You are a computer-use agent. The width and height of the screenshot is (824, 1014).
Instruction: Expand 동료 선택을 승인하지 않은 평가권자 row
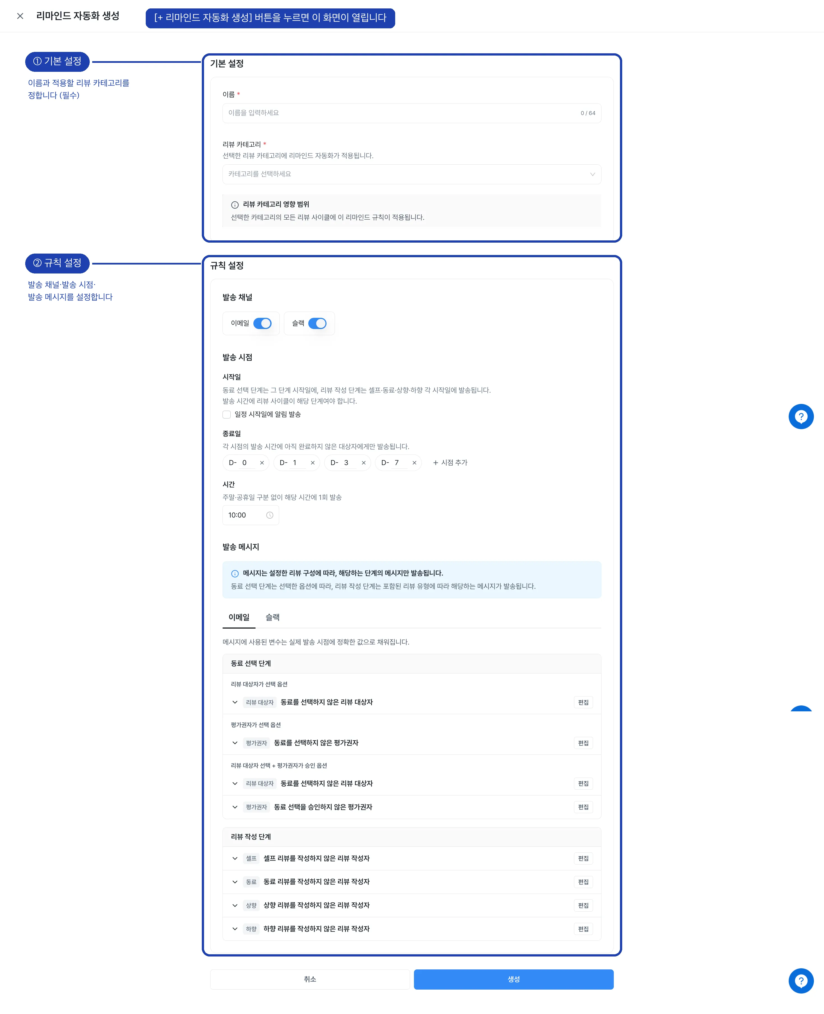tap(235, 807)
